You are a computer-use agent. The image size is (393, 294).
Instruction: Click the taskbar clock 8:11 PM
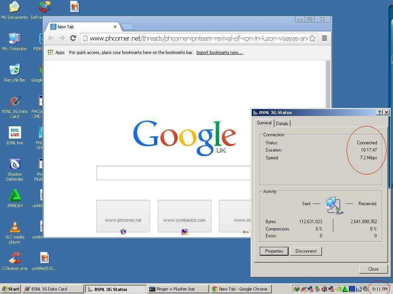click(x=380, y=289)
